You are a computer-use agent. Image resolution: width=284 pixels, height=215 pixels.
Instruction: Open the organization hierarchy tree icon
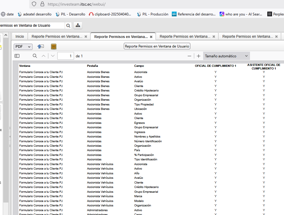pyautogui.click(x=78, y=26)
